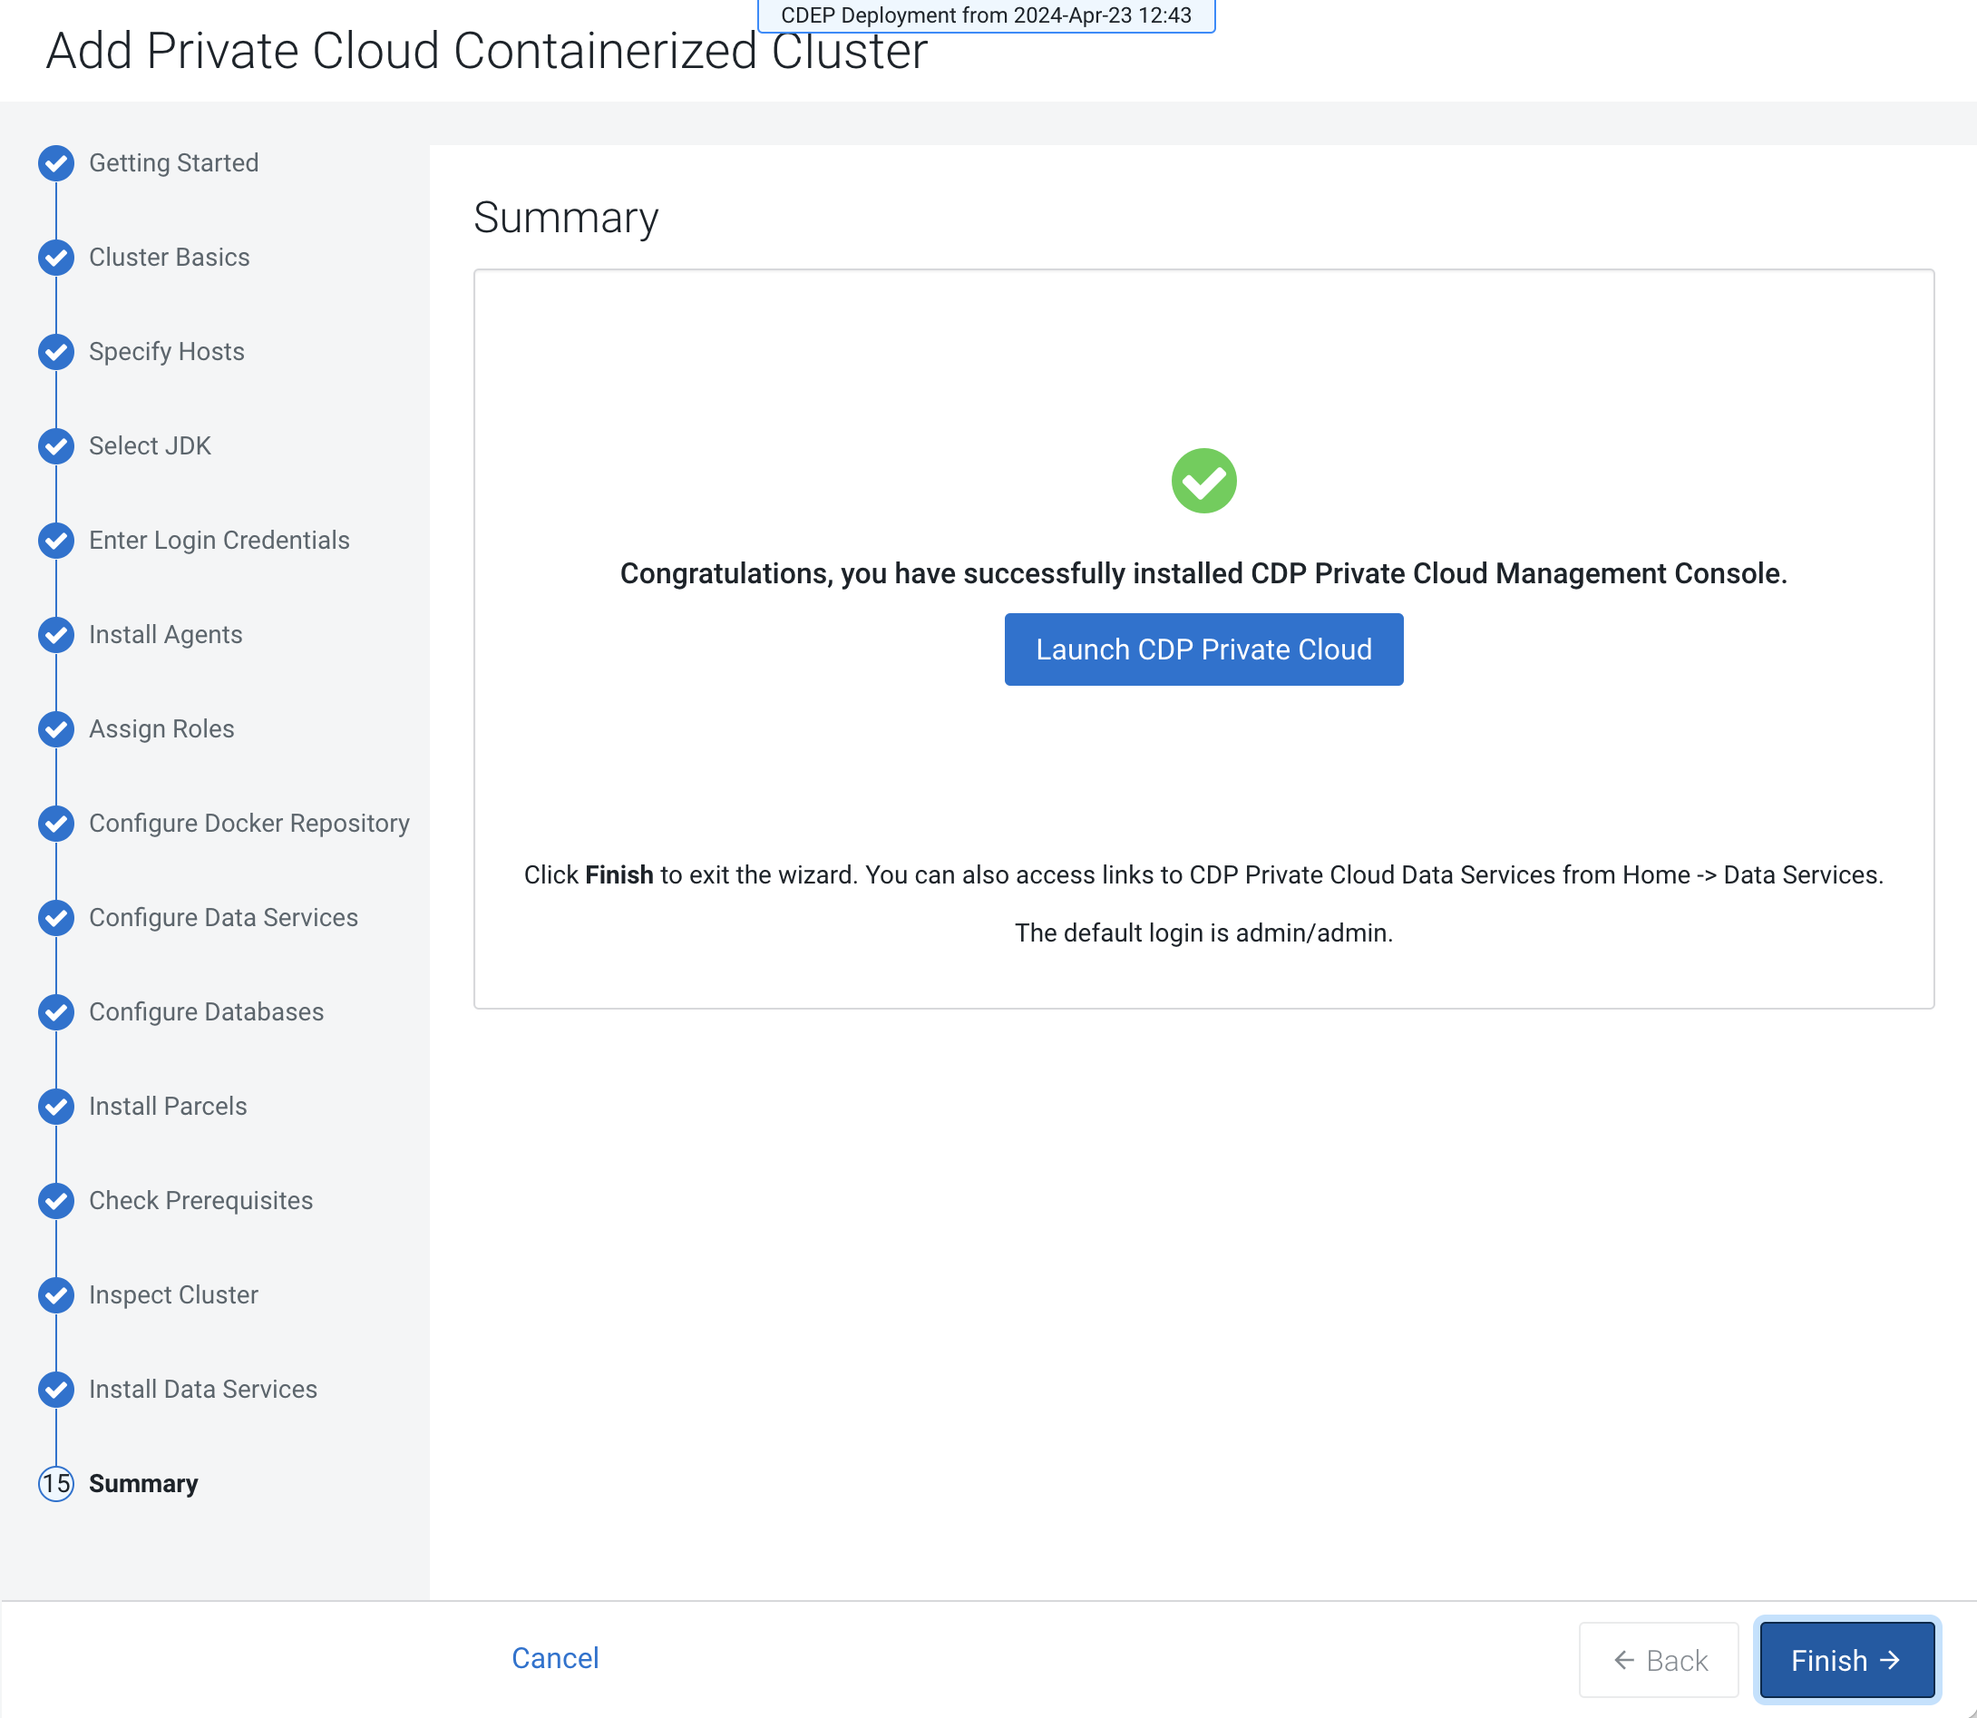This screenshot has height=1718, width=1977.
Task: Click the Add Private Cloud Containerized Cluster title
Action: point(487,51)
